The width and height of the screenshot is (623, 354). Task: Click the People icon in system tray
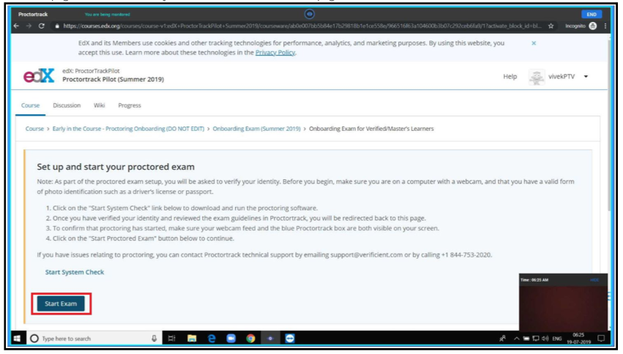coord(503,339)
